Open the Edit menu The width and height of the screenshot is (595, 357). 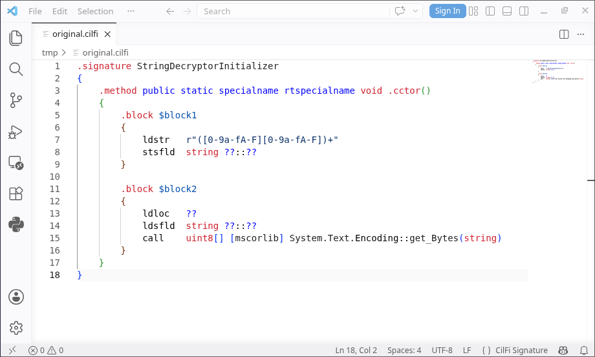tap(59, 12)
